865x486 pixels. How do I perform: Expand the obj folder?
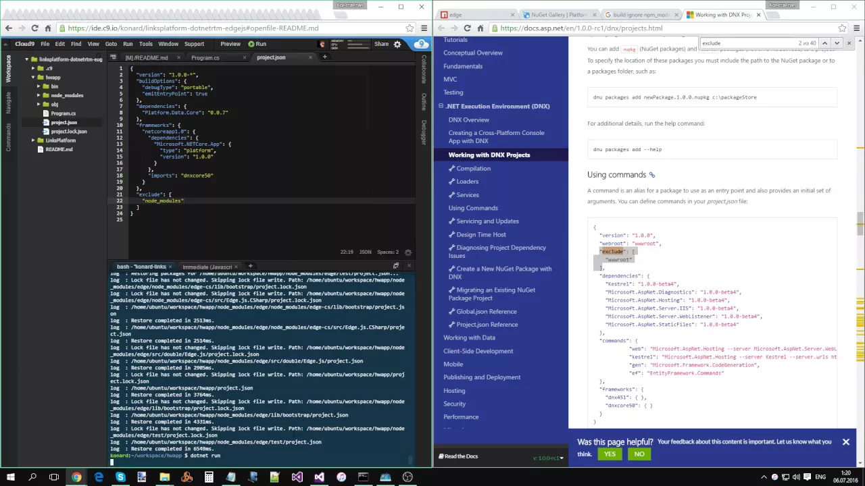tap(39, 104)
